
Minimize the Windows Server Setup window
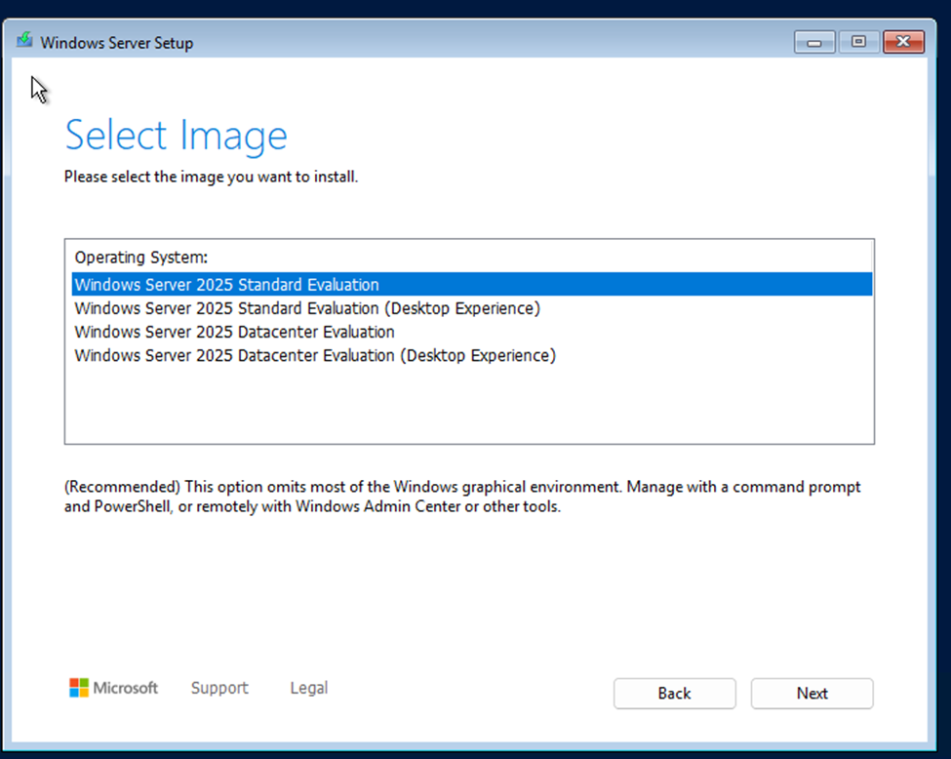(x=814, y=42)
